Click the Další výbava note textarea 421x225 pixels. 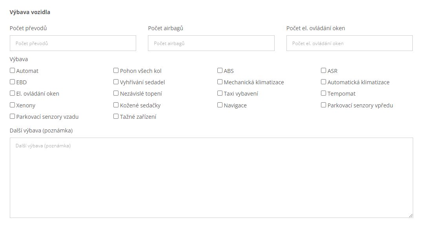tap(211, 178)
